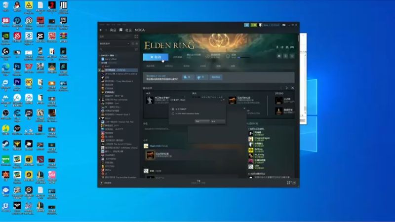Screen dimensions: 395x222
Task: Click Shark Chili friend activity name
Action: pyautogui.click(x=155, y=146)
